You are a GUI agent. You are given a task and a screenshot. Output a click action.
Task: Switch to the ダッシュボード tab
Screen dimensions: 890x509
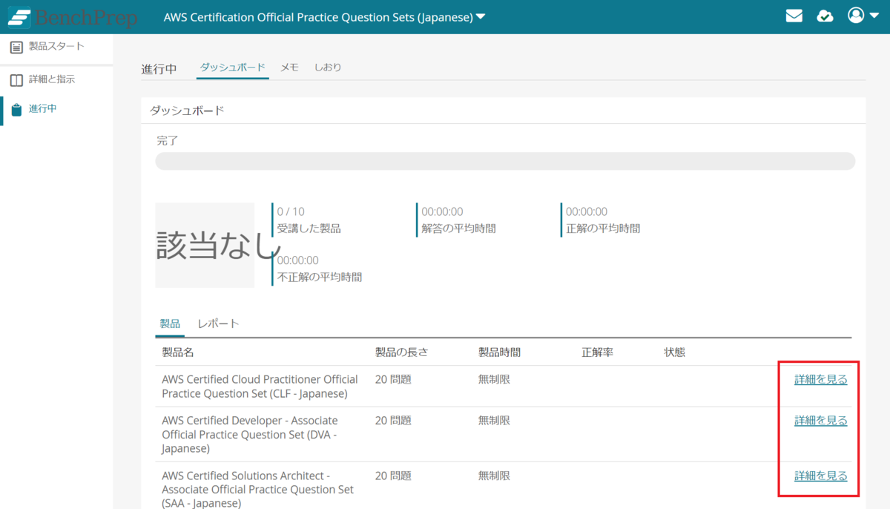click(233, 68)
